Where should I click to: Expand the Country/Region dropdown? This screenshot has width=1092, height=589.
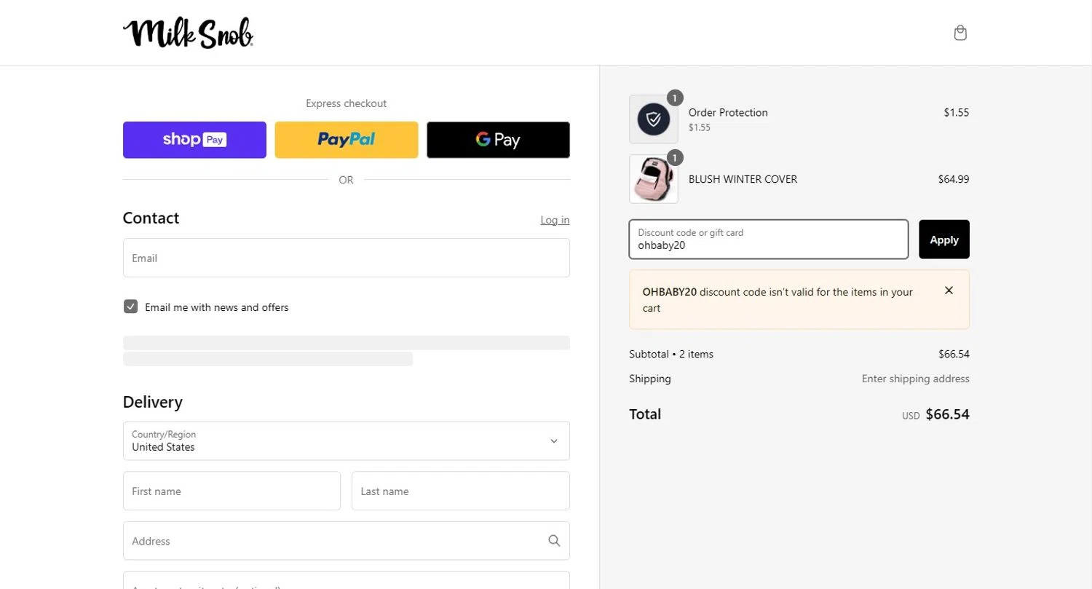(347, 441)
